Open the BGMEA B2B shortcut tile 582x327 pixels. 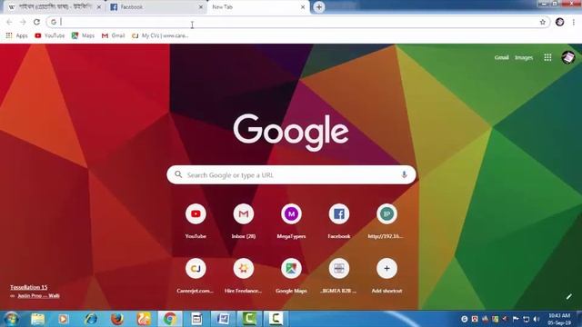coord(339,269)
